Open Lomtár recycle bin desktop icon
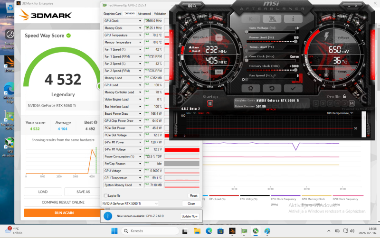Screen dimensions: 380x238 coord(9,10)
